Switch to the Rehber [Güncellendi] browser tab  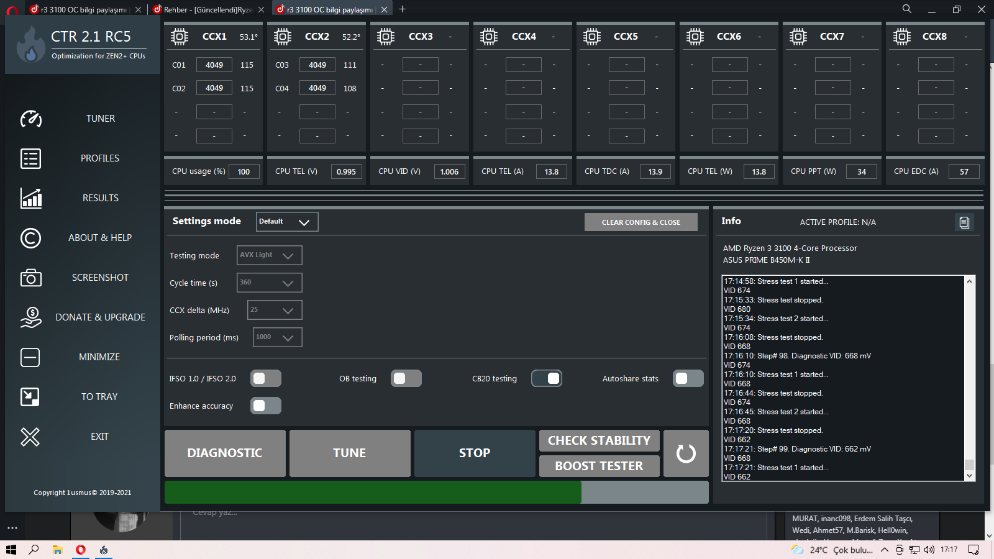(208, 9)
